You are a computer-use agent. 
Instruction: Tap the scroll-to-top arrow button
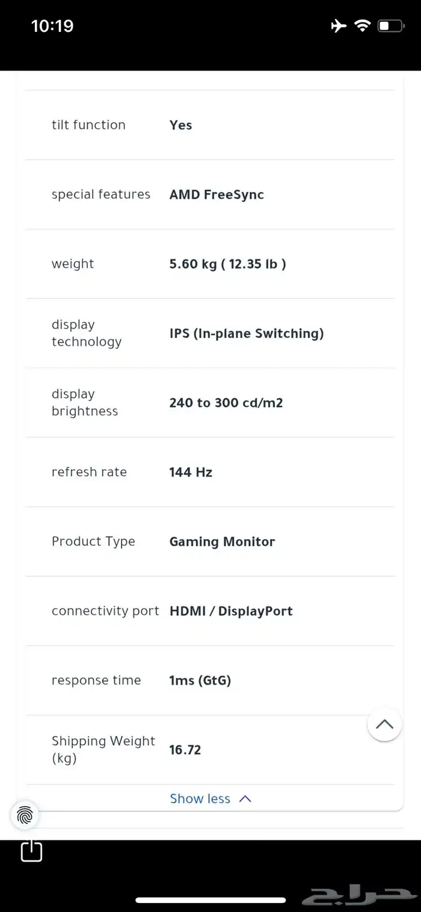384,724
